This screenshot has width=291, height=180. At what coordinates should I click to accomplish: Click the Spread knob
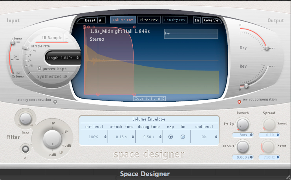(269, 124)
